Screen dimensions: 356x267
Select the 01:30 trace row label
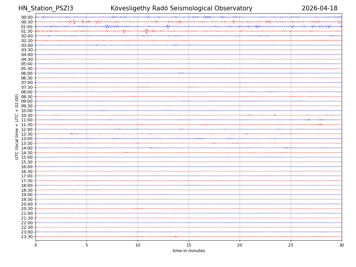coord(27,31)
